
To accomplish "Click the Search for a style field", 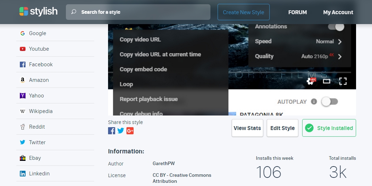I will 138,12.
